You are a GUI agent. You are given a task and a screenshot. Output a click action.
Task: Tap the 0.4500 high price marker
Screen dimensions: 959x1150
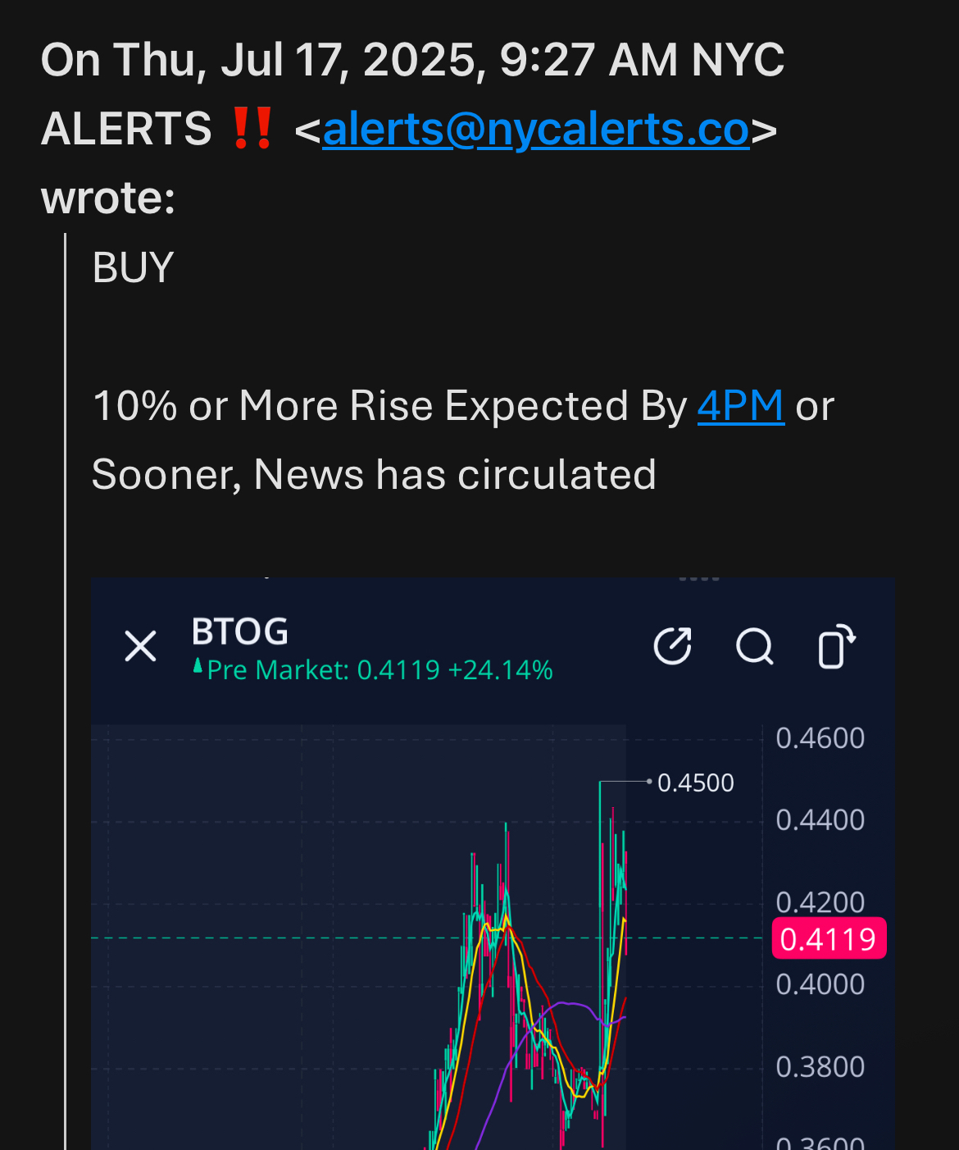pyautogui.click(x=695, y=783)
